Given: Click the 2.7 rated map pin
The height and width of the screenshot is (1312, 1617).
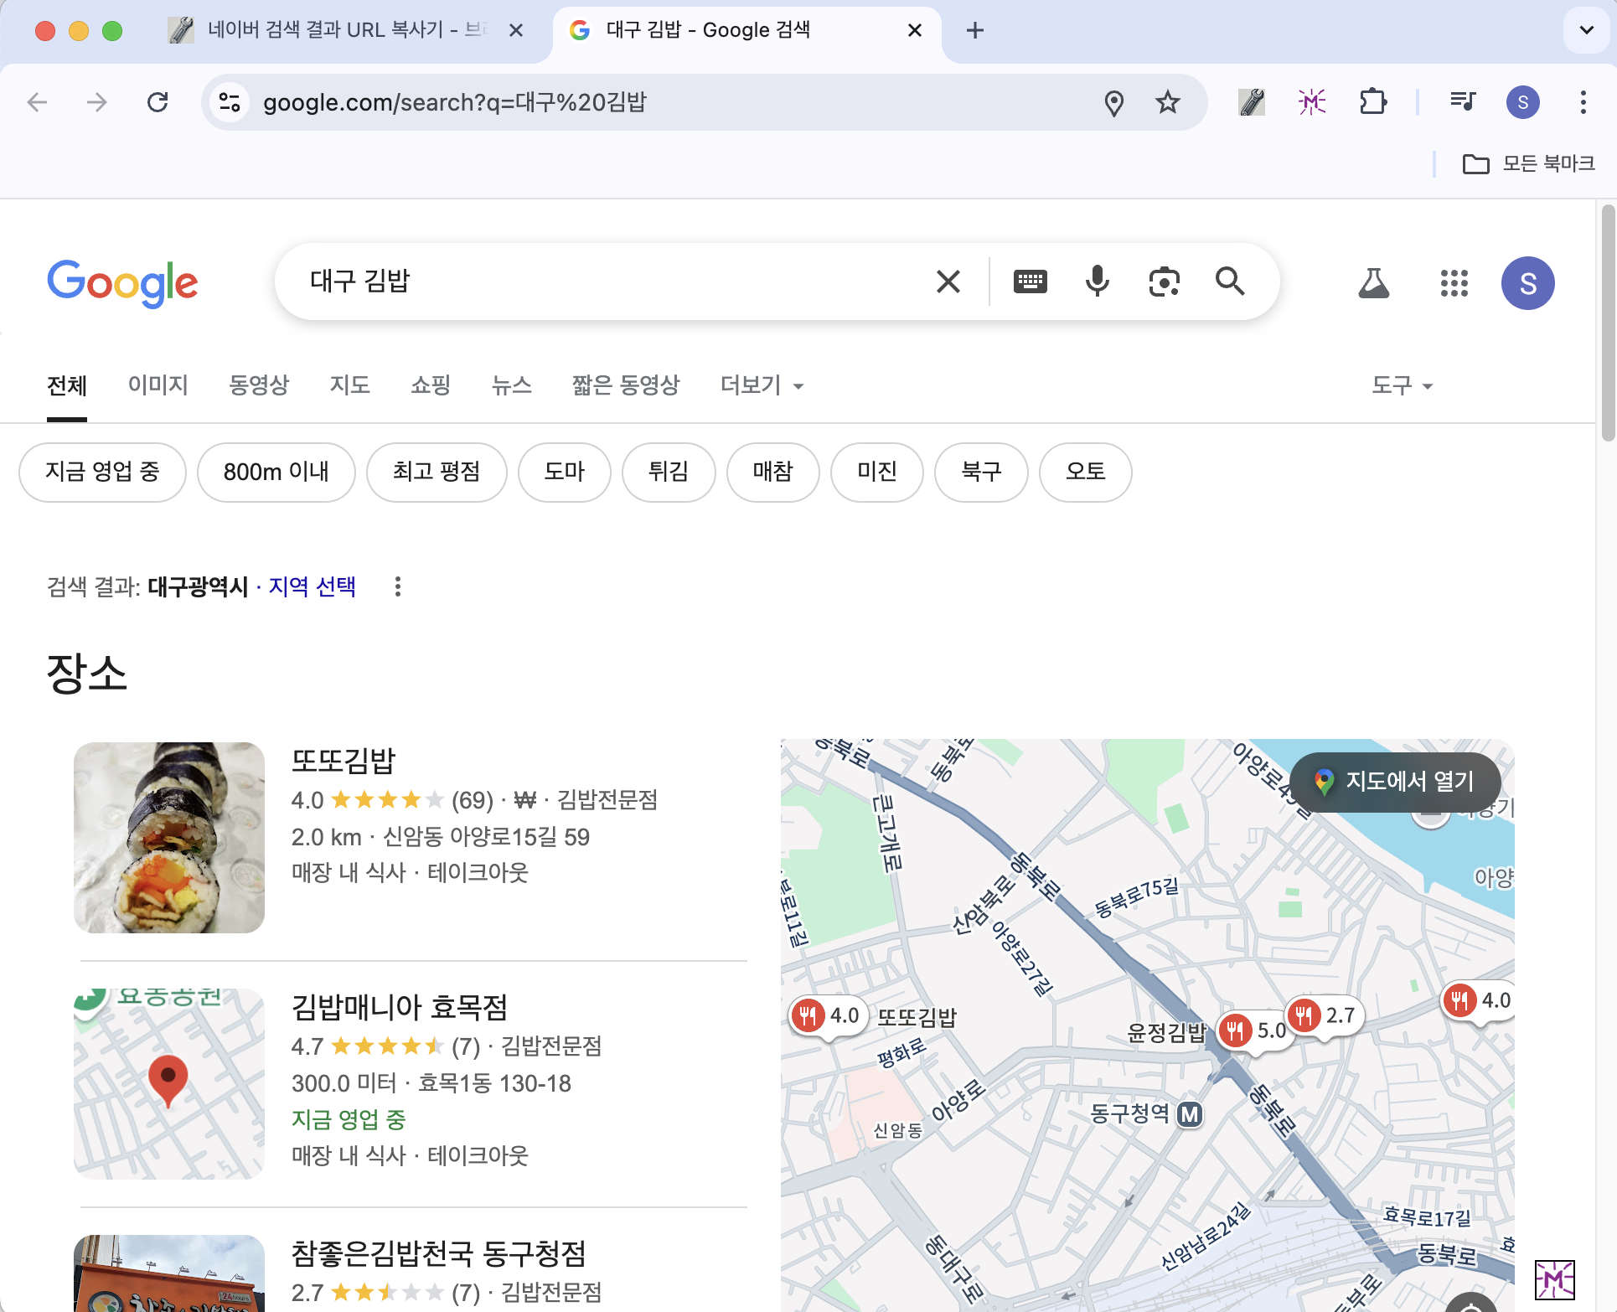Looking at the screenshot, I should [x=1324, y=1017].
